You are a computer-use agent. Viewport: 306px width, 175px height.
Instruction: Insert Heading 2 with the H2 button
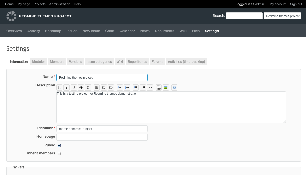click(x=104, y=87)
